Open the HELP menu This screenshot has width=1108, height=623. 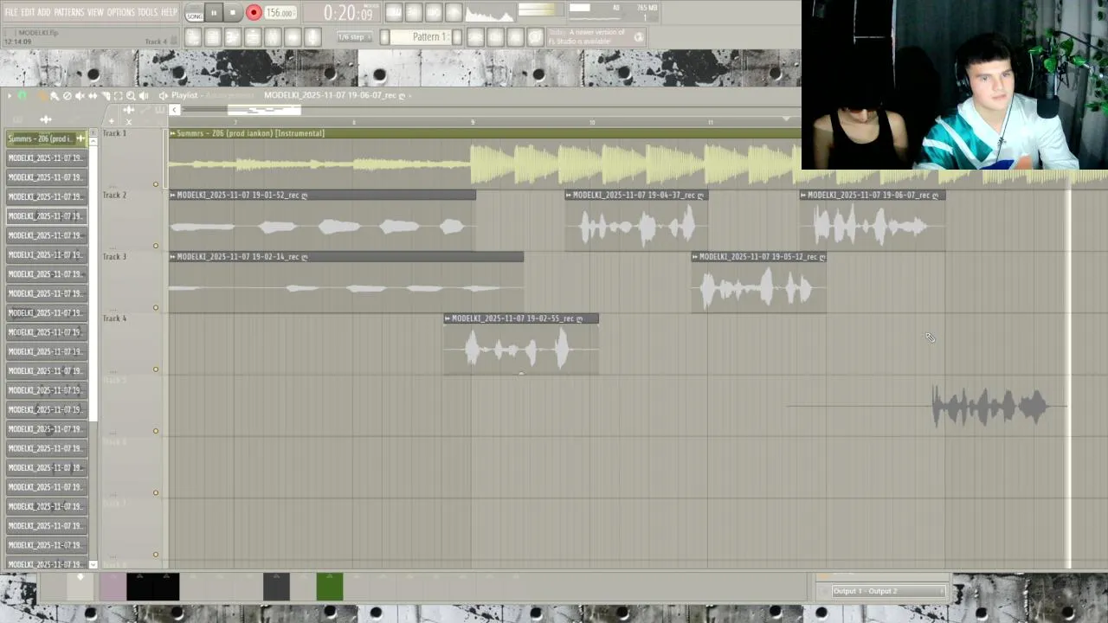coord(169,12)
